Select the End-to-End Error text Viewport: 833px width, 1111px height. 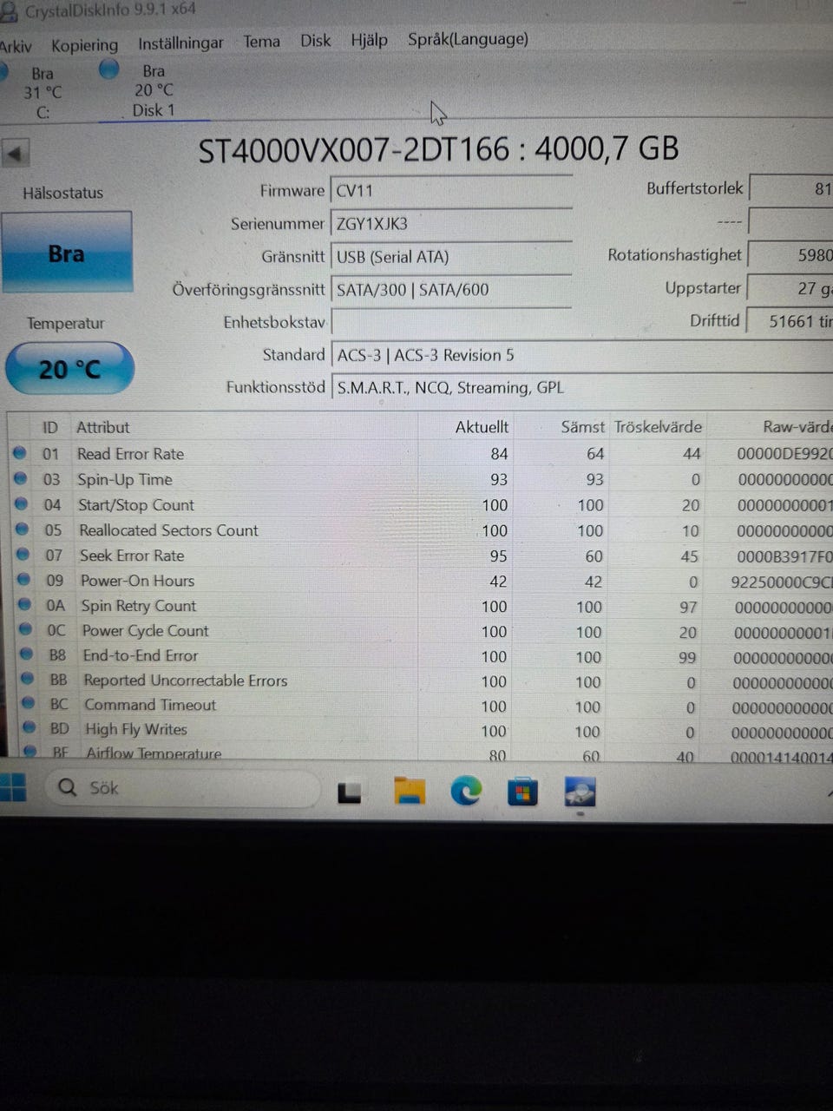(141, 656)
